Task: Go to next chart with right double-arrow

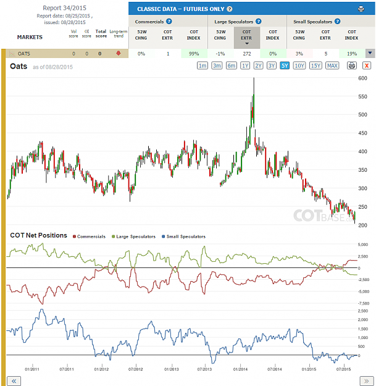Action: coord(366,381)
